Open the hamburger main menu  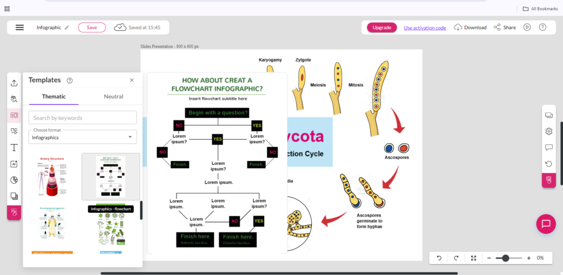[x=20, y=28]
